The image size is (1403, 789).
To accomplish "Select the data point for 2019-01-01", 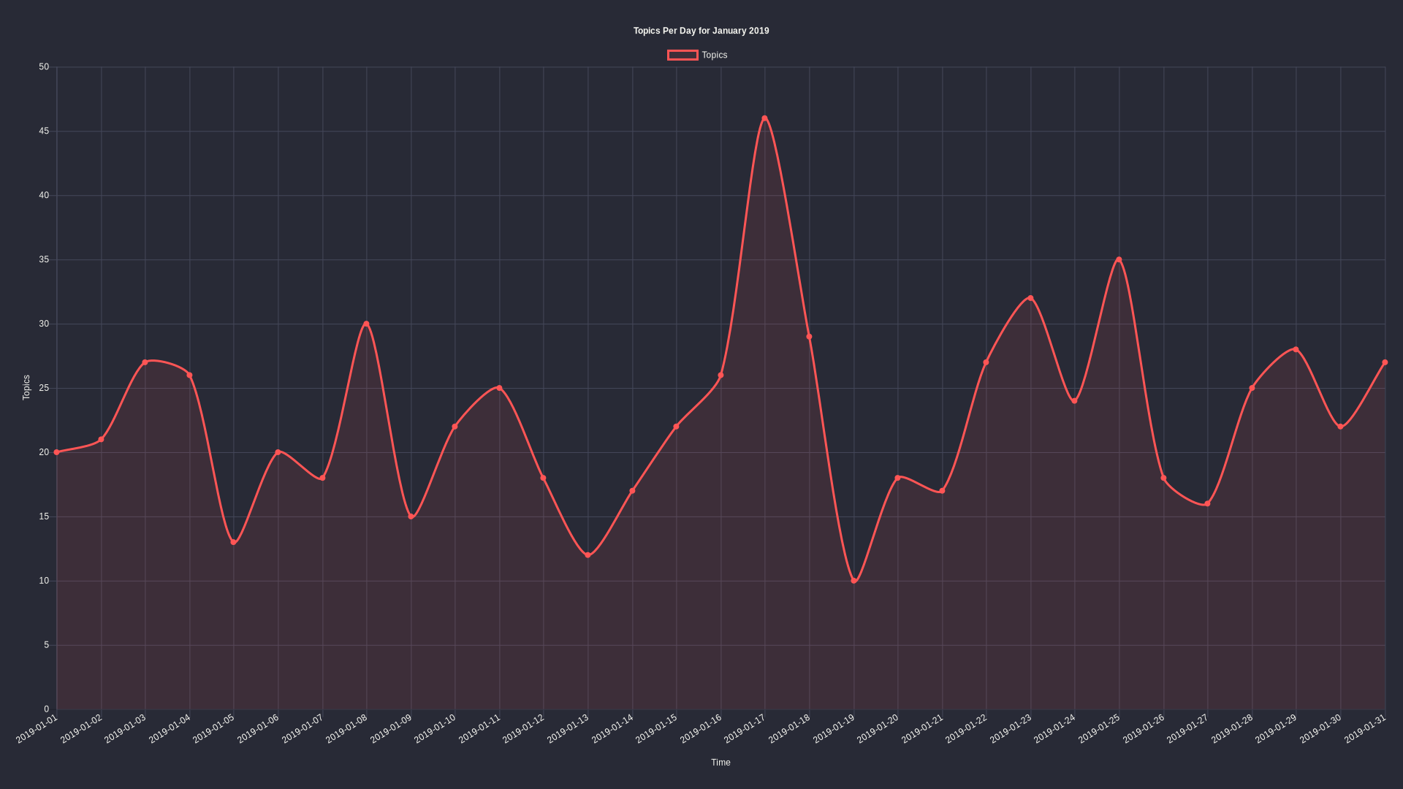I will 57,452.
